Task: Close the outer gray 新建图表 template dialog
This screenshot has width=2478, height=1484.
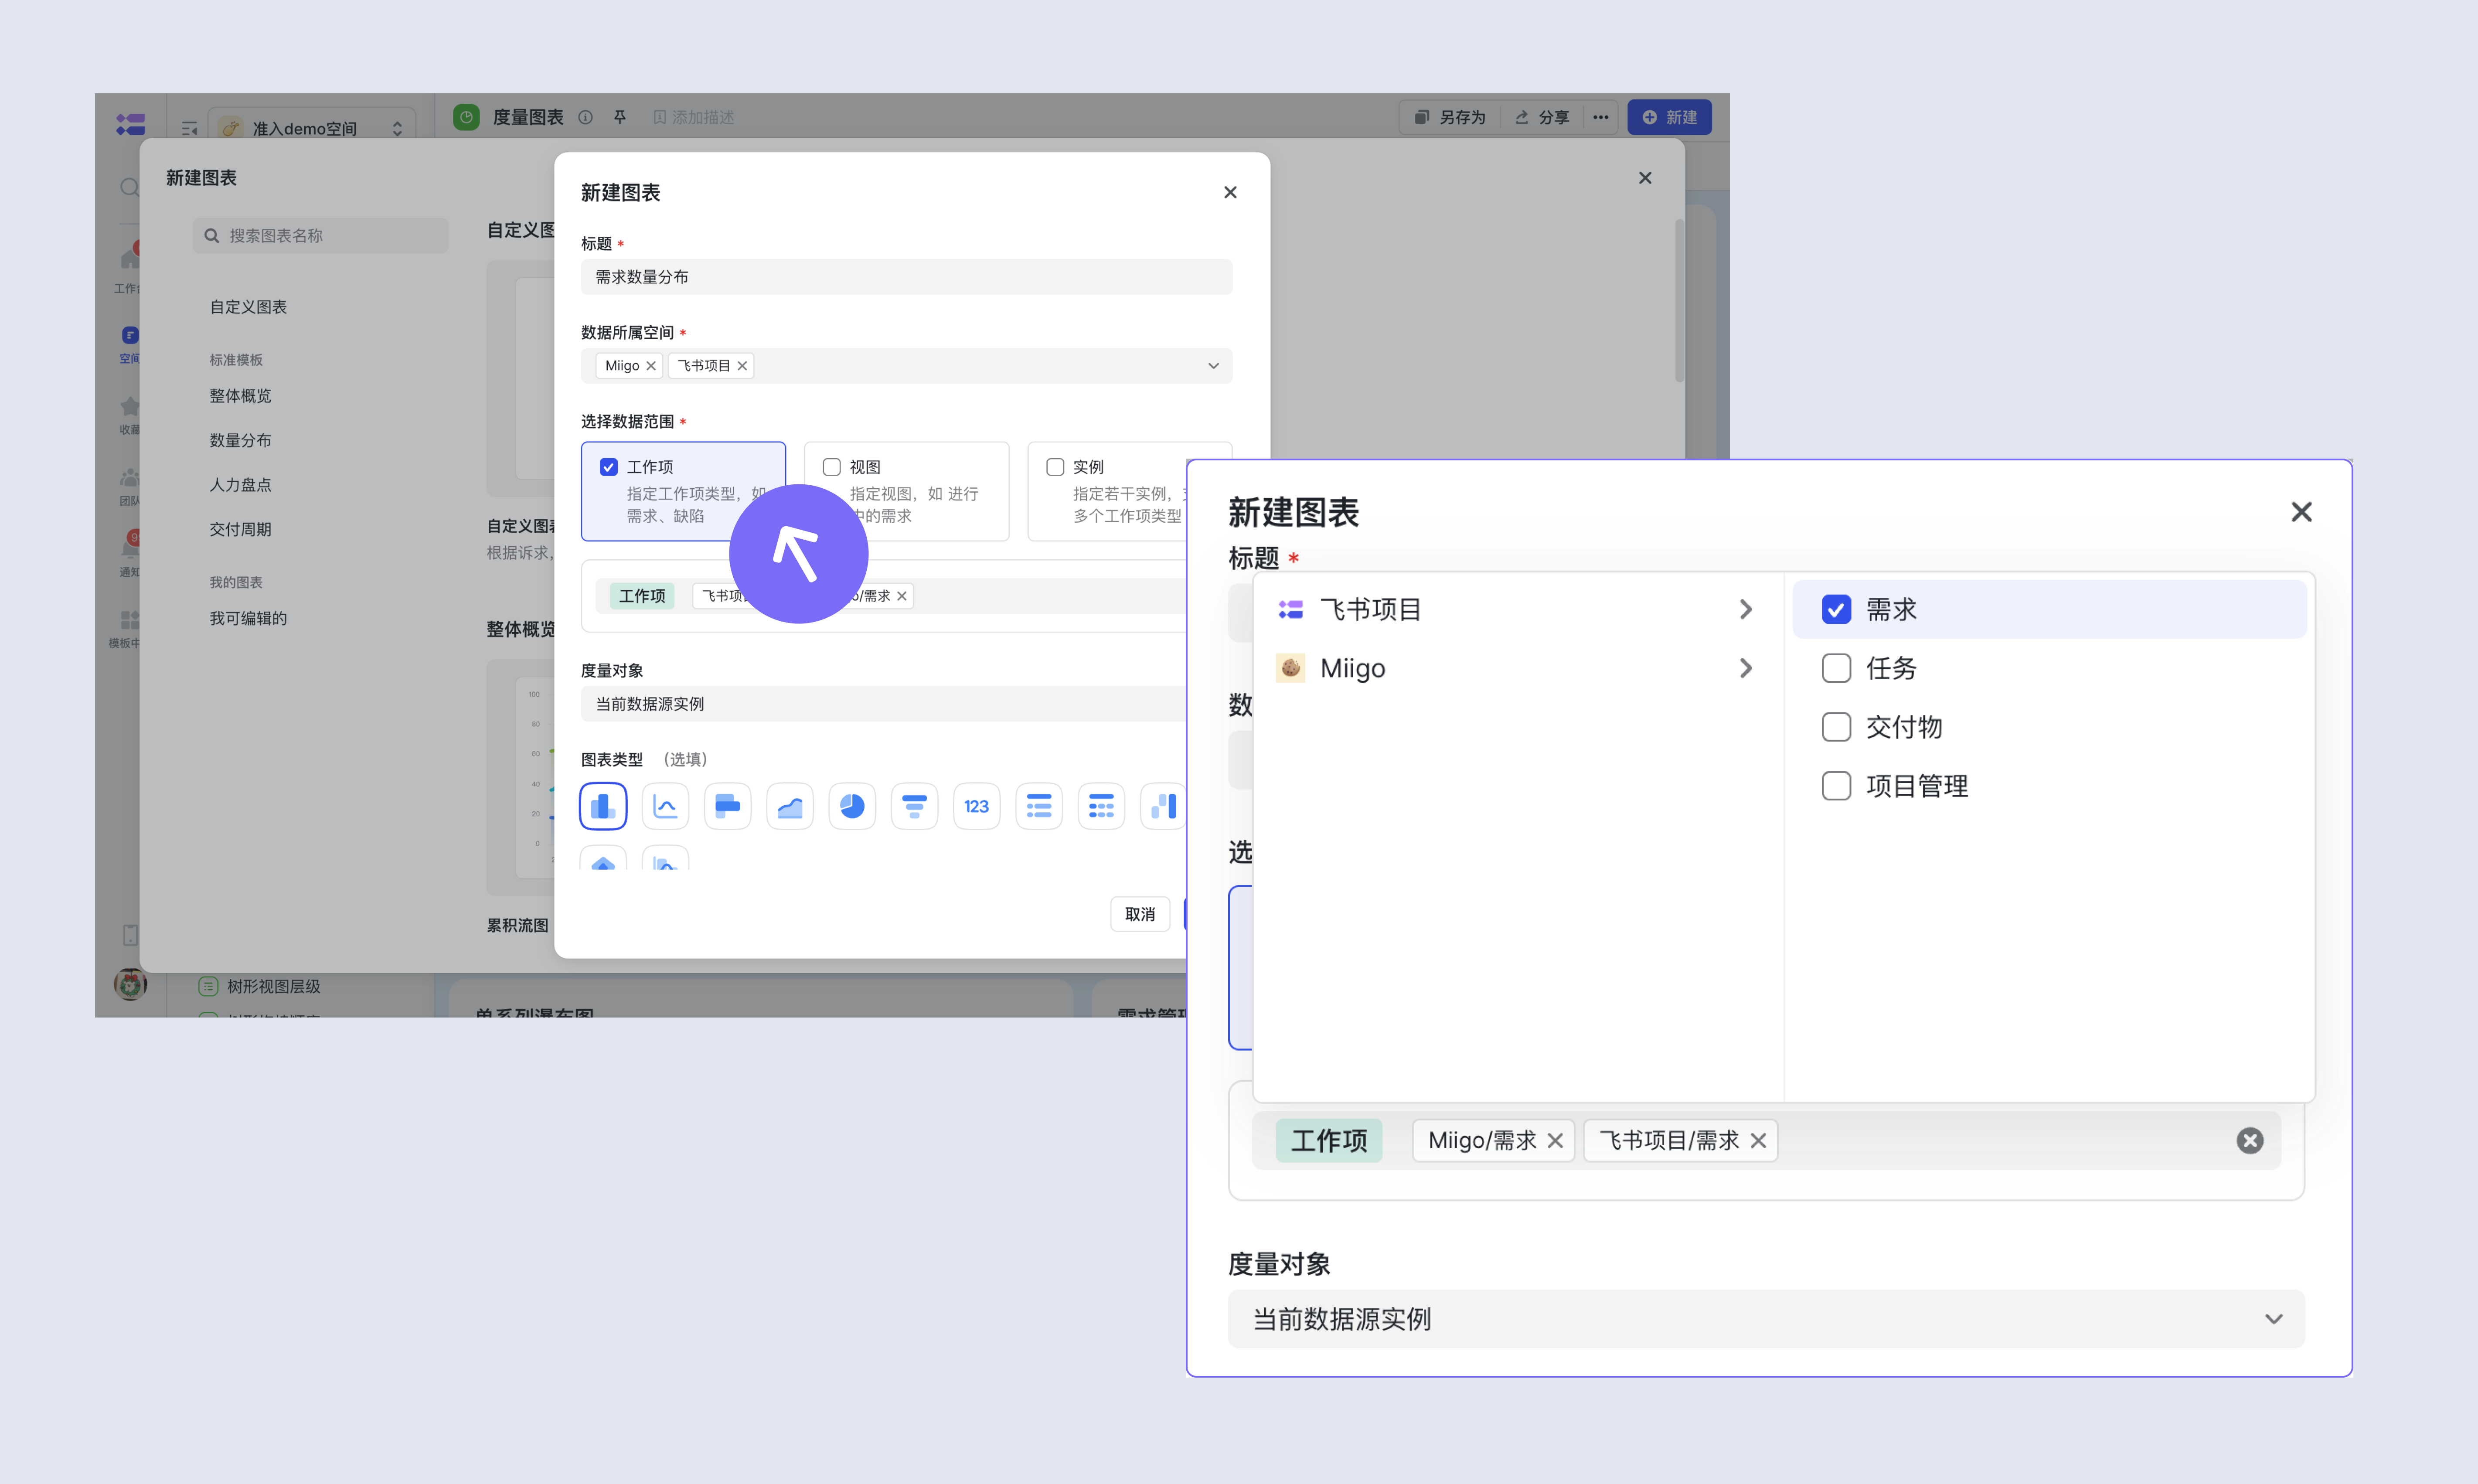Action: (x=1645, y=178)
